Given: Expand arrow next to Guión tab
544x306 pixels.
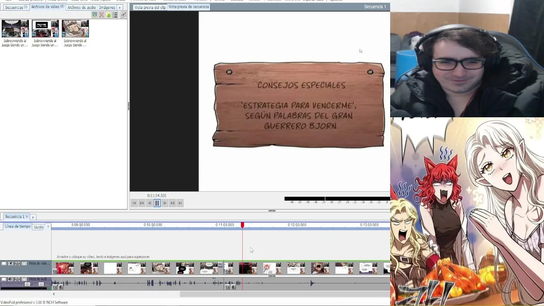Looking at the screenshot, I should coord(48,227).
